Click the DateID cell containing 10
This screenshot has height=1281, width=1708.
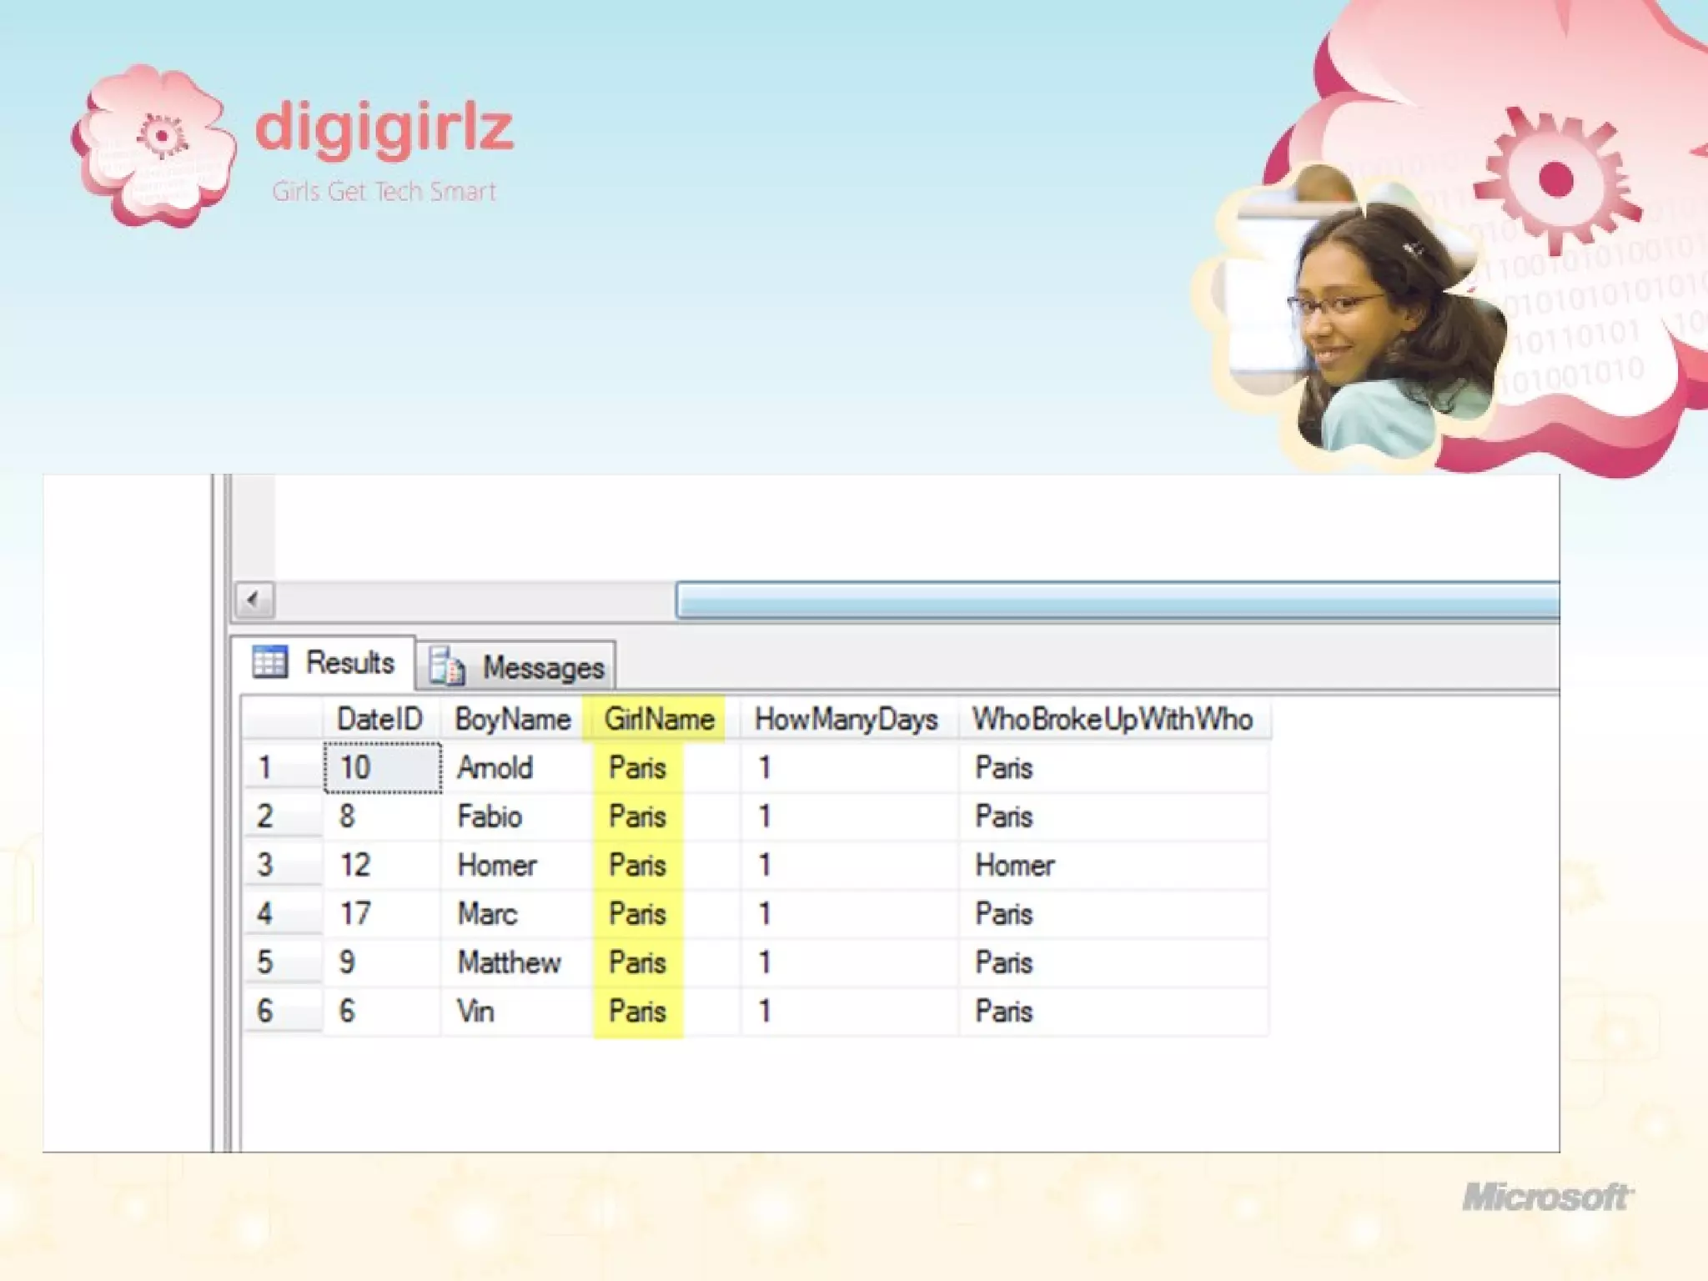point(382,767)
